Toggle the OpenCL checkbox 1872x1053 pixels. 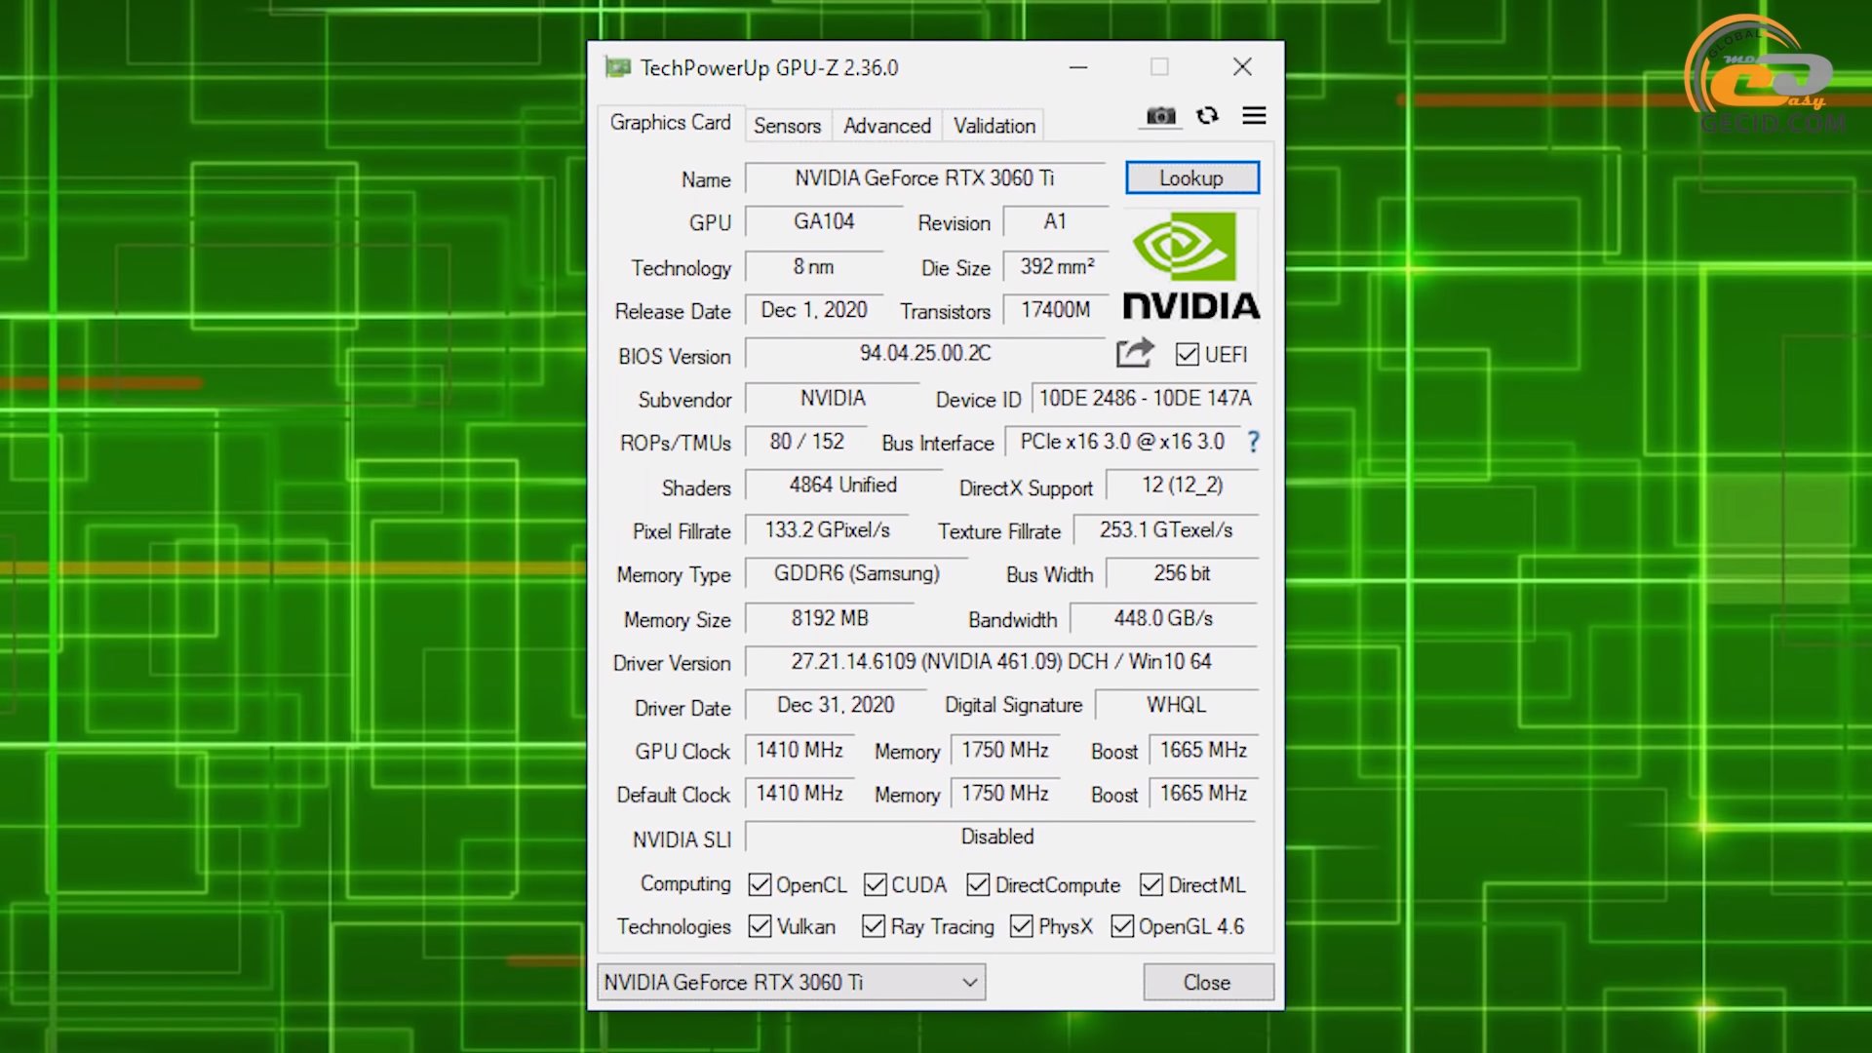[760, 884]
